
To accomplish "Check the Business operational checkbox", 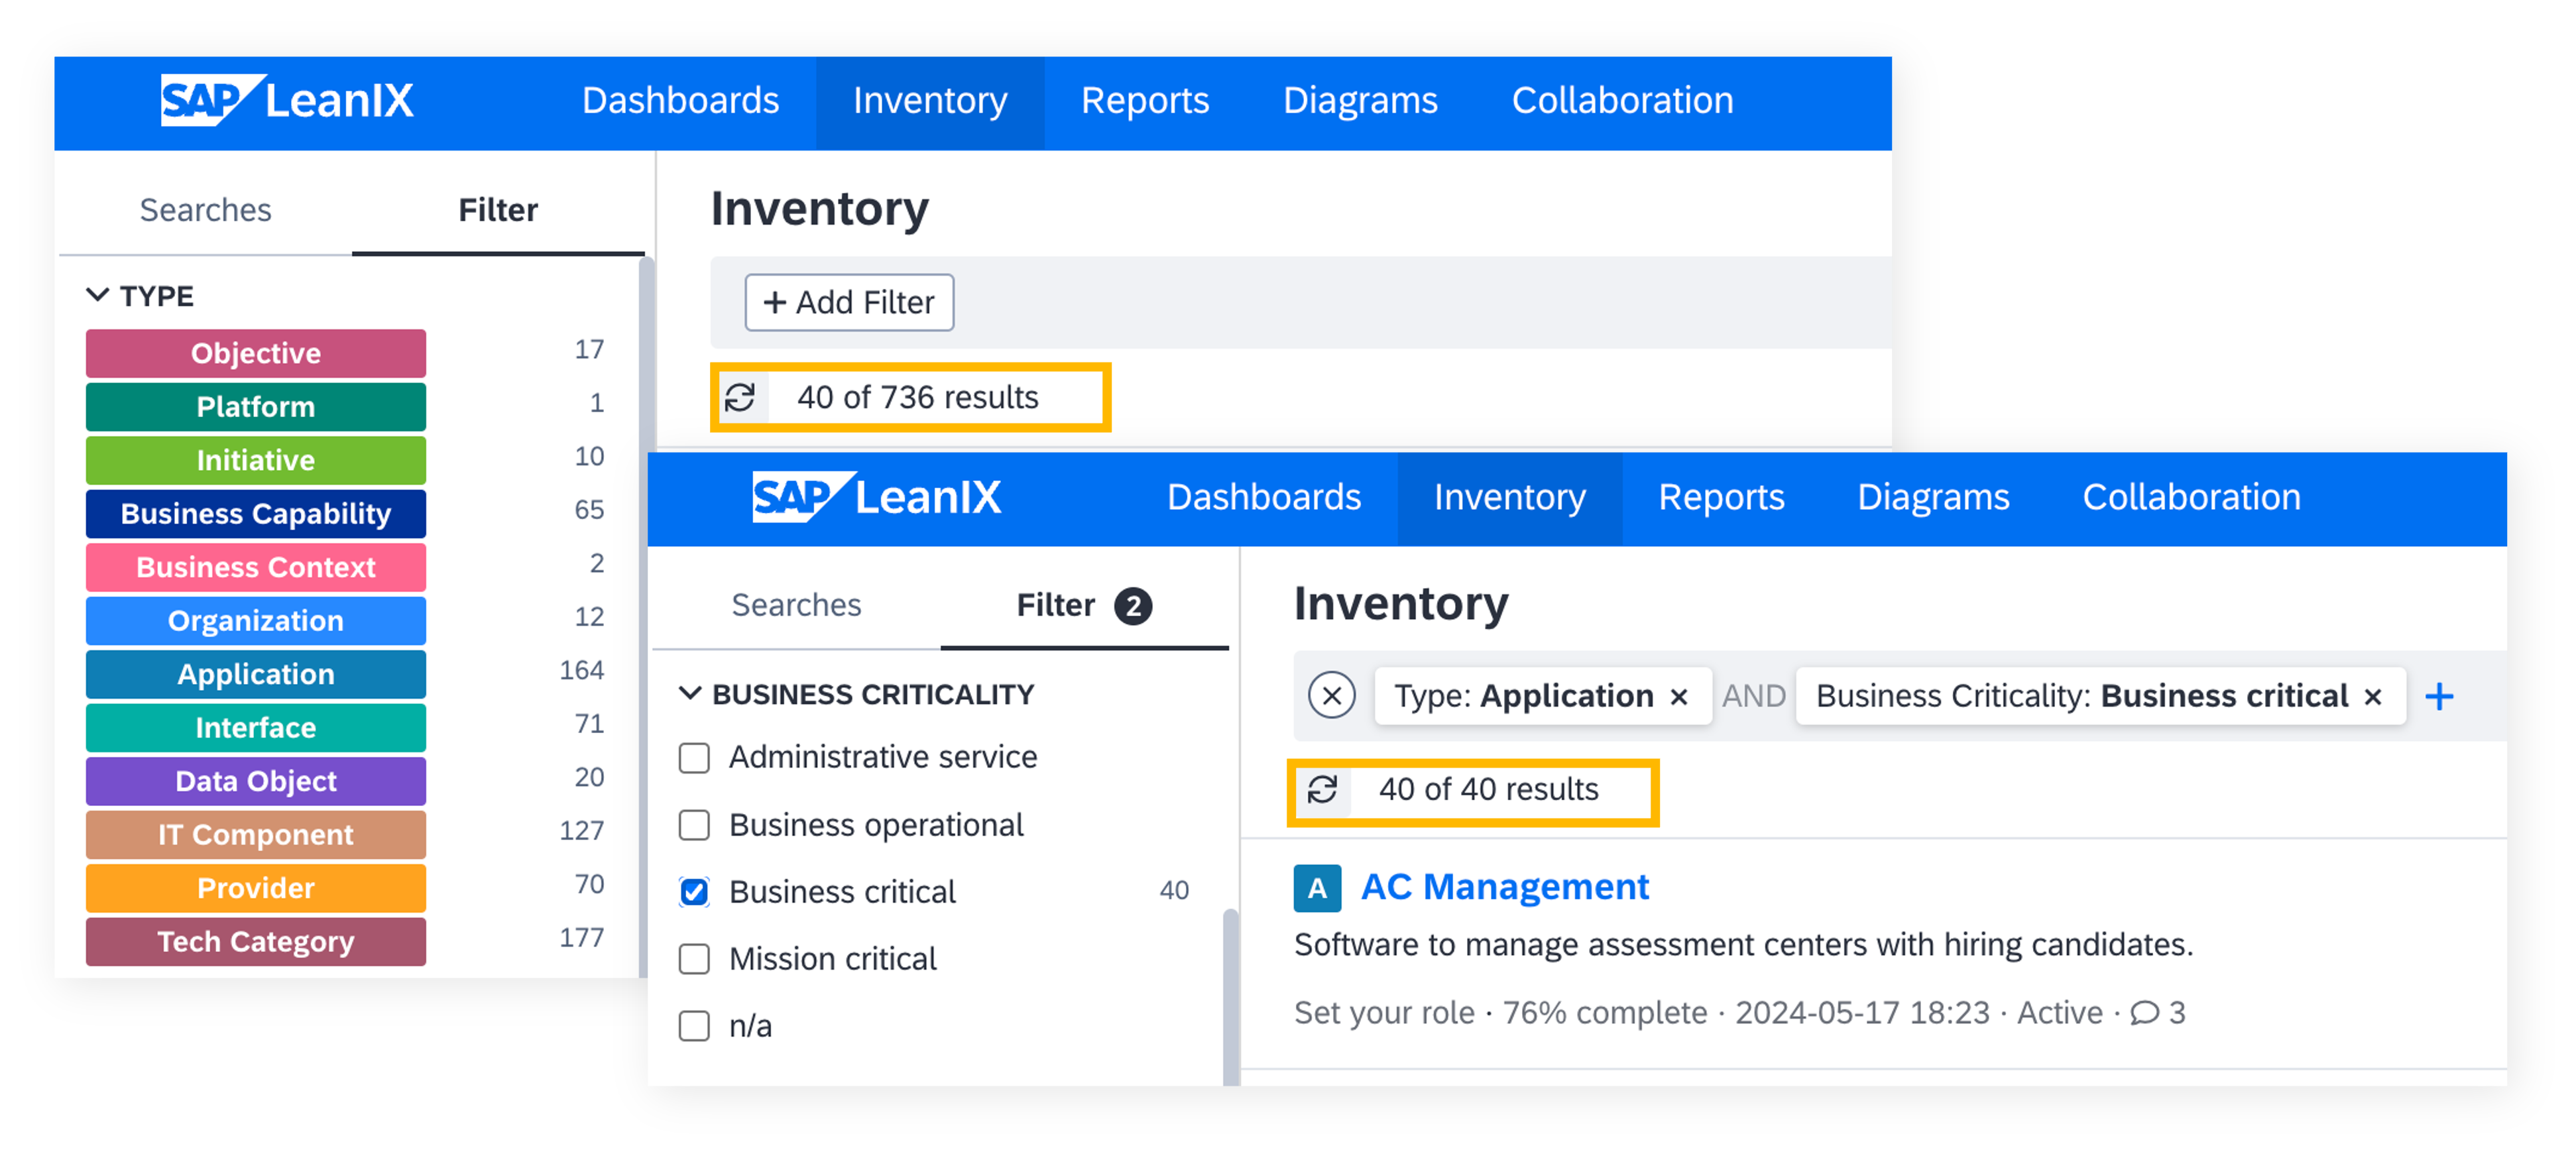I will point(694,825).
